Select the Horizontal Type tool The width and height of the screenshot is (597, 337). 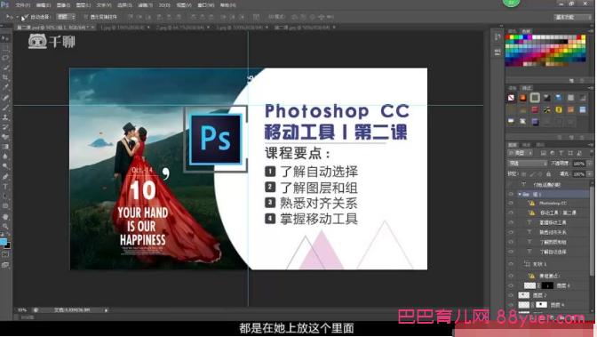[5, 187]
